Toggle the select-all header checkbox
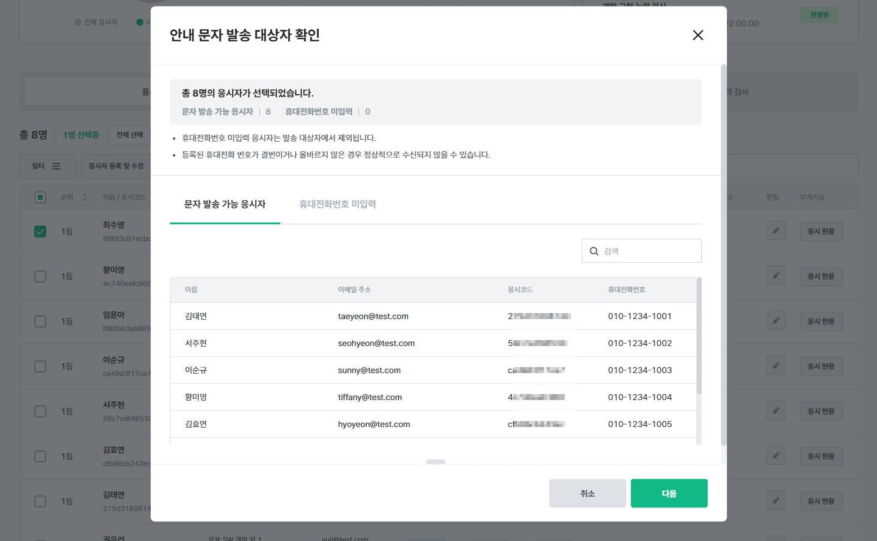The height and width of the screenshot is (541, 877). 40,197
